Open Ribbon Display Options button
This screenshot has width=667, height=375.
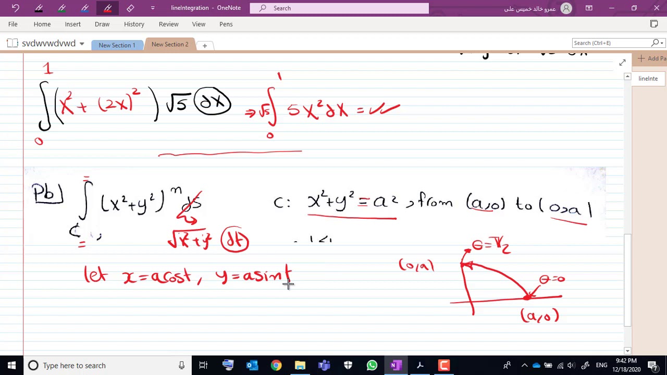(x=589, y=8)
